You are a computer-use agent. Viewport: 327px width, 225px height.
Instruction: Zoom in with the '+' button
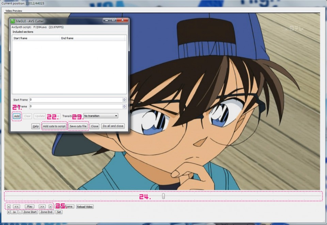coord(9,212)
